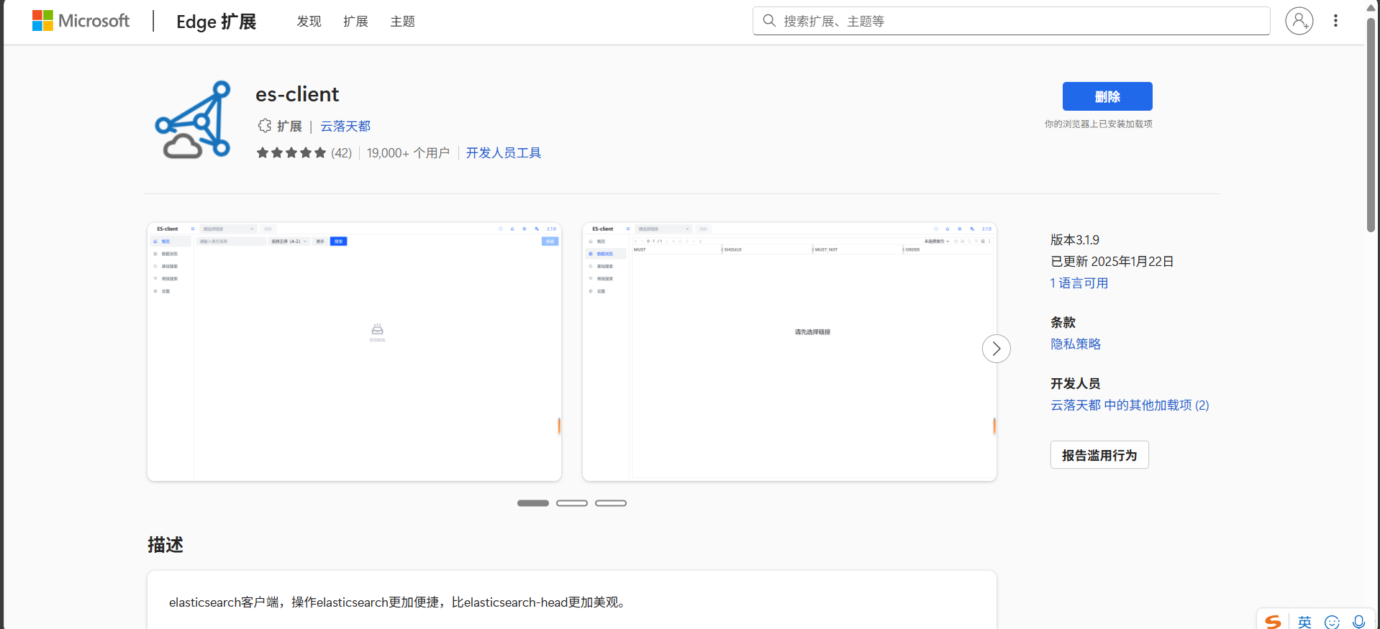Advance carousel with the right chevron
The height and width of the screenshot is (629, 1380).
pyautogui.click(x=997, y=349)
